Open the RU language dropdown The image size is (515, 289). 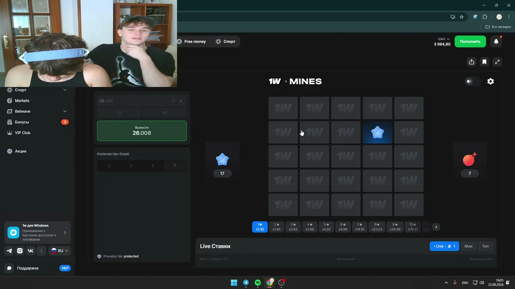click(60, 251)
